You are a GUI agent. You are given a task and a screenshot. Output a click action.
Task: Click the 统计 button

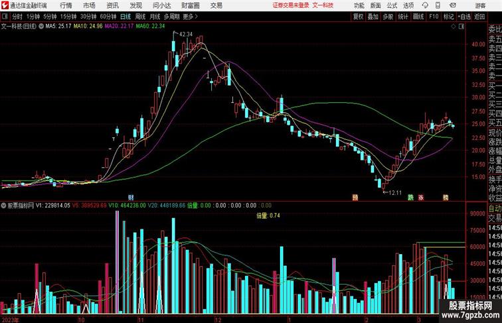click(403, 17)
